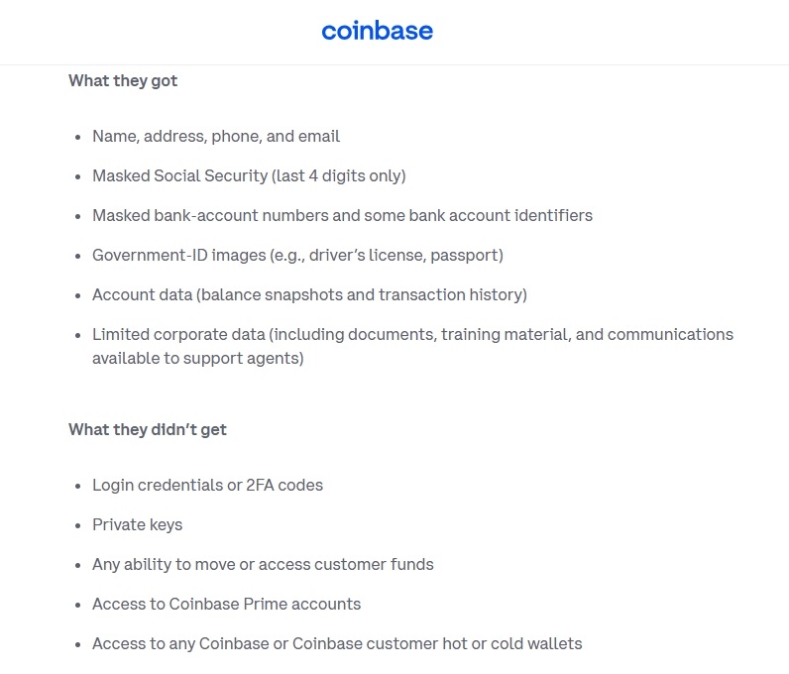Select 'Name, address, phone, and email' bullet text
This screenshot has width=789, height=674.
tap(216, 137)
